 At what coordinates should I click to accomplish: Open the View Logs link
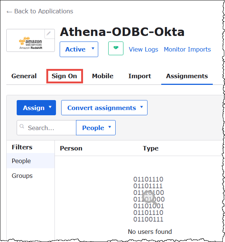pos(143,49)
